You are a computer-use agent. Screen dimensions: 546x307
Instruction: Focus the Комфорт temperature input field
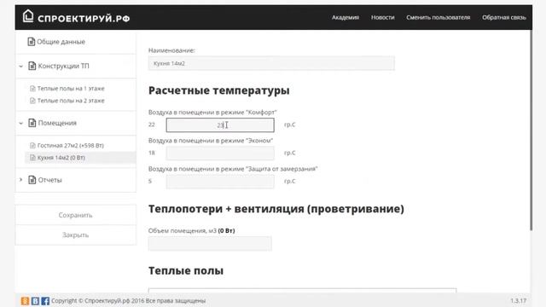tap(220, 125)
